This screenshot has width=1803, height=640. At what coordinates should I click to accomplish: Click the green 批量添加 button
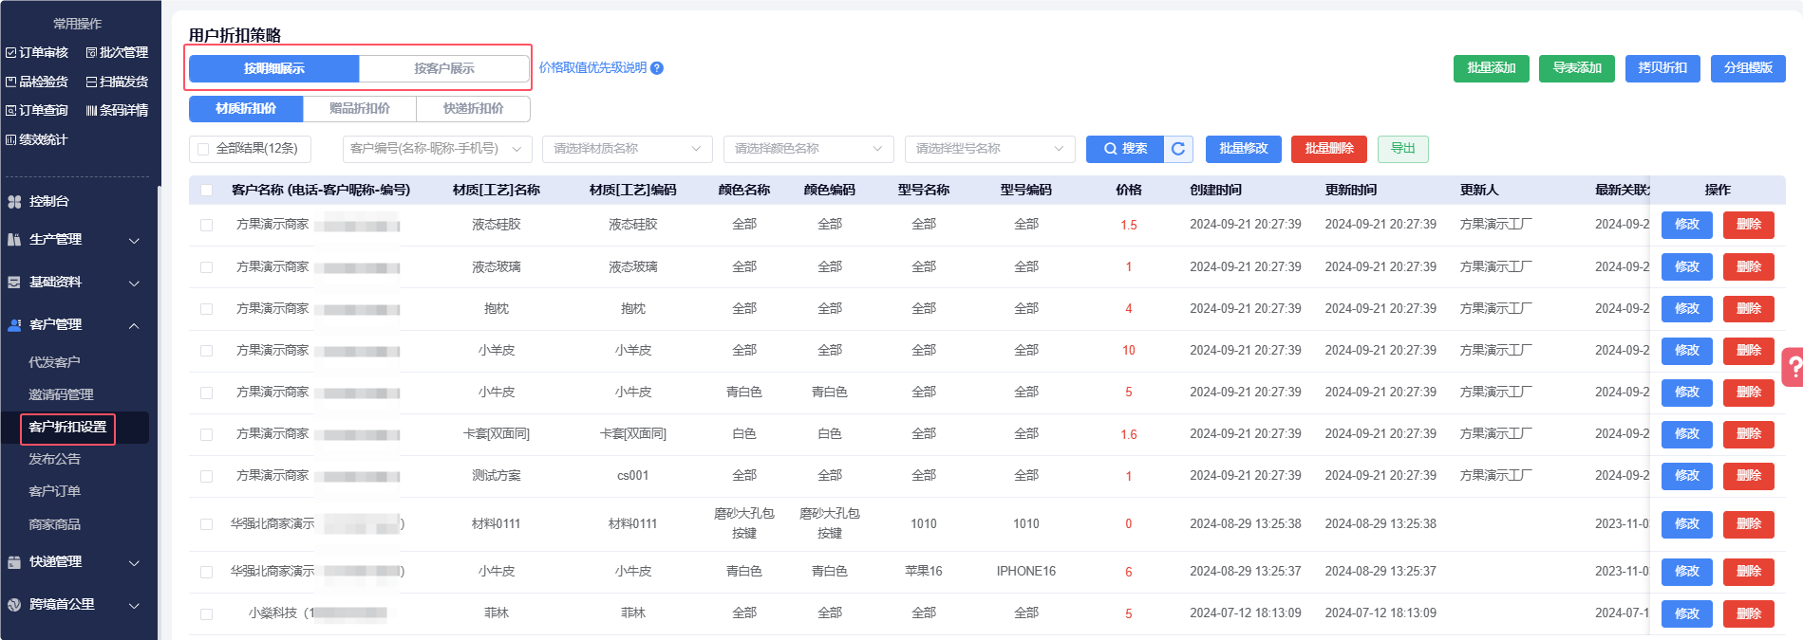1491,68
